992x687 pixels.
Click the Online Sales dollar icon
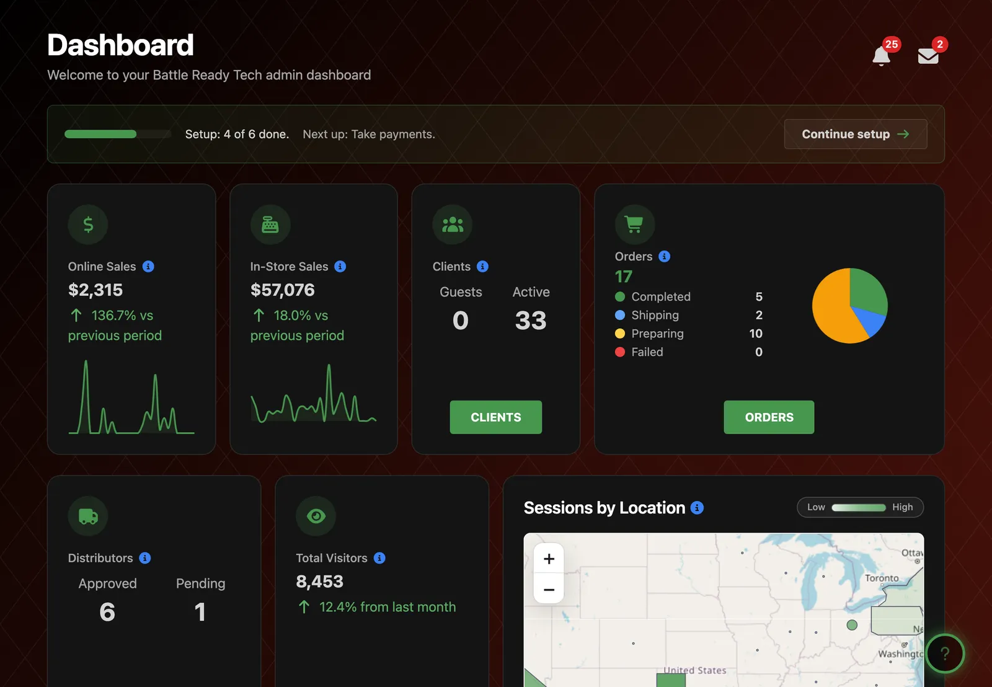click(88, 224)
